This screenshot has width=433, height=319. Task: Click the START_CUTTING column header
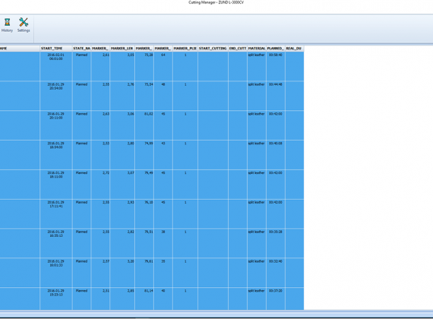(x=213, y=49)
